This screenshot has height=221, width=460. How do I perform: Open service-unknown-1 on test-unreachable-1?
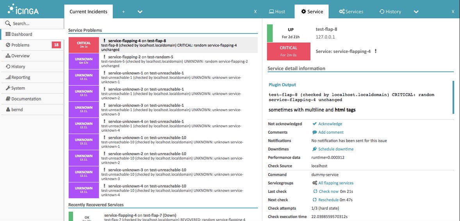(x=146, y=73)
